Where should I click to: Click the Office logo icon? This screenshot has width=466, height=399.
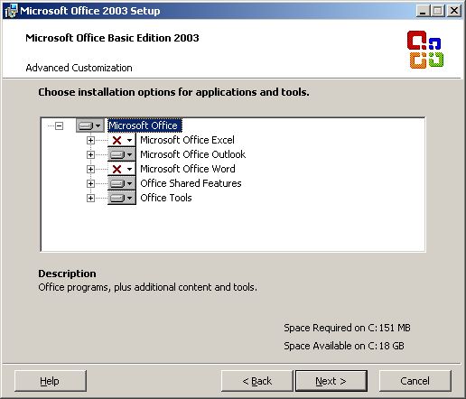[x=425, y=50]
